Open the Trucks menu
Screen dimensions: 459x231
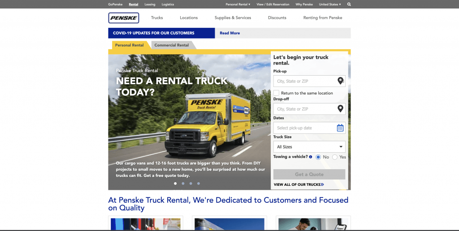[157, 17]
